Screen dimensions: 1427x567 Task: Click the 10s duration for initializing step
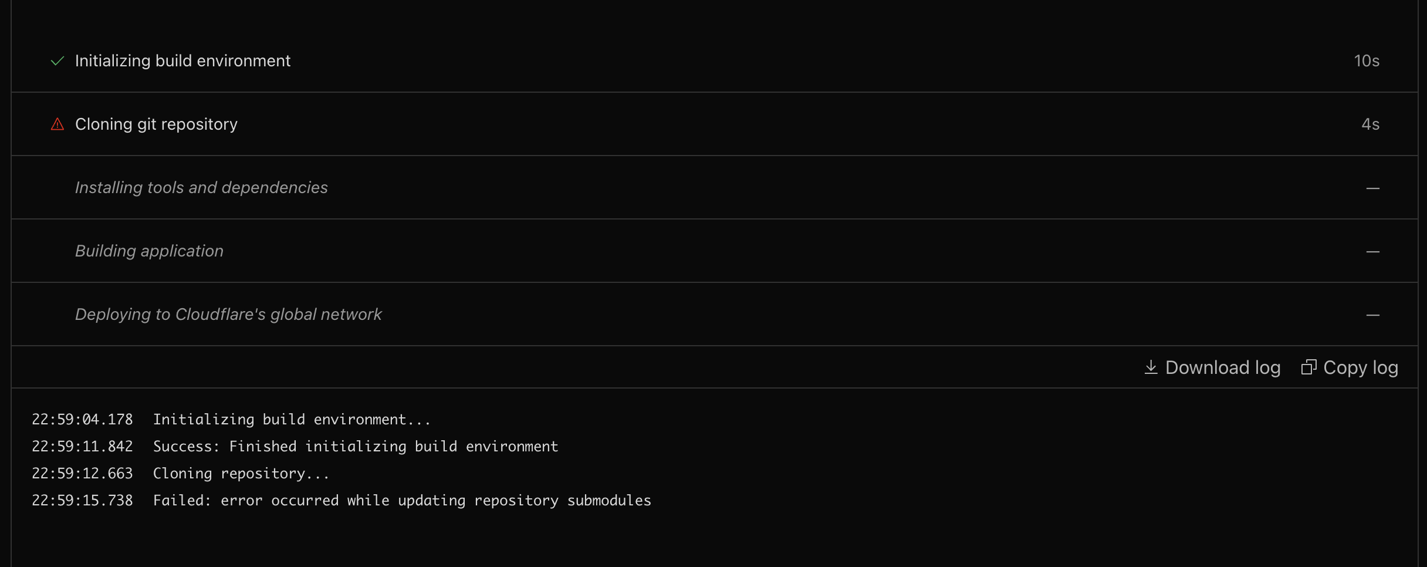(1367, 61)
